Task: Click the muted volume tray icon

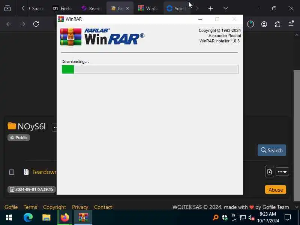Action: point(251,218)
